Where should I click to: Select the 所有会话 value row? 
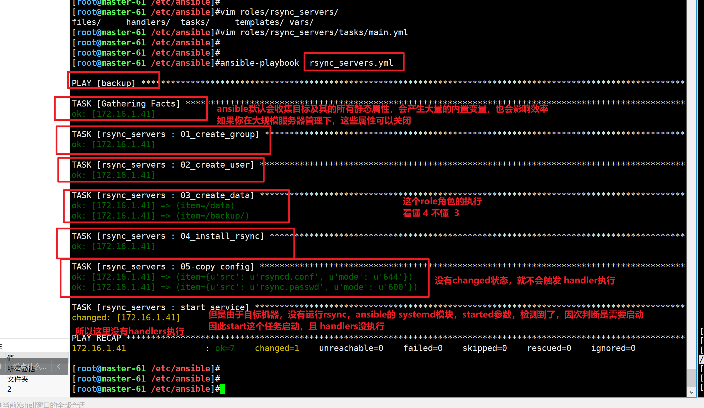pos(21,369)
